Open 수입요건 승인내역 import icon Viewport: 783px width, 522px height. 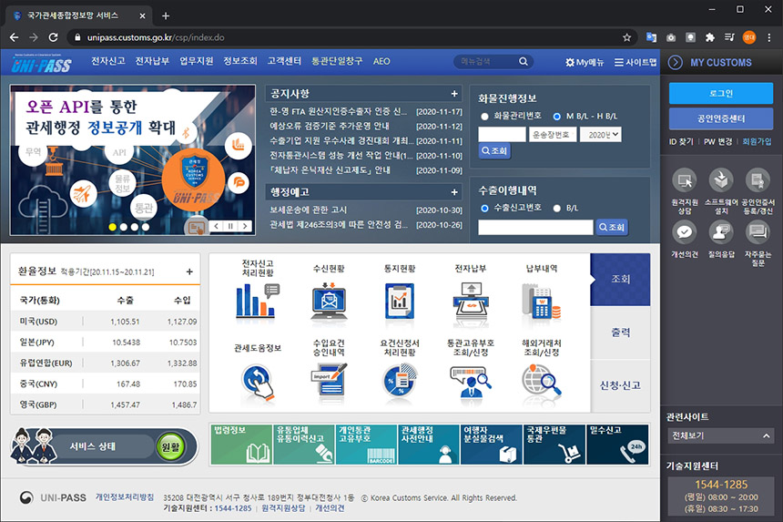click(329, 380)
